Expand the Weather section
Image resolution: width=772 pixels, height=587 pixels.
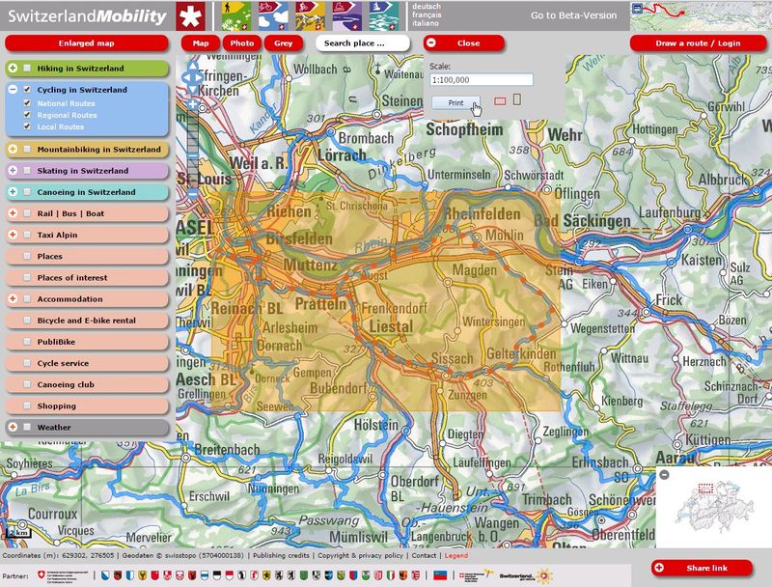pos(14,427)
